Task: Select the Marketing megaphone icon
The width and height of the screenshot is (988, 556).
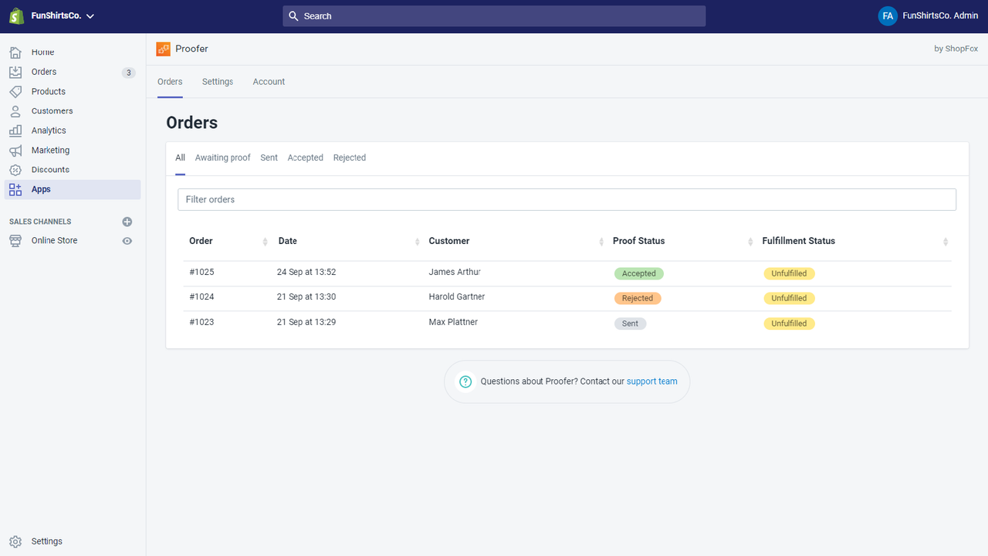Action: coord(15,150)
